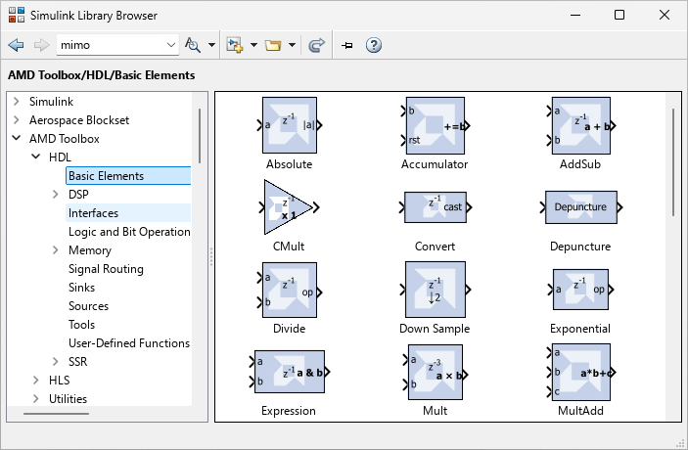Open the new model dropdown arrow
This screenshot has width=688, height=450.
(253, 45)
